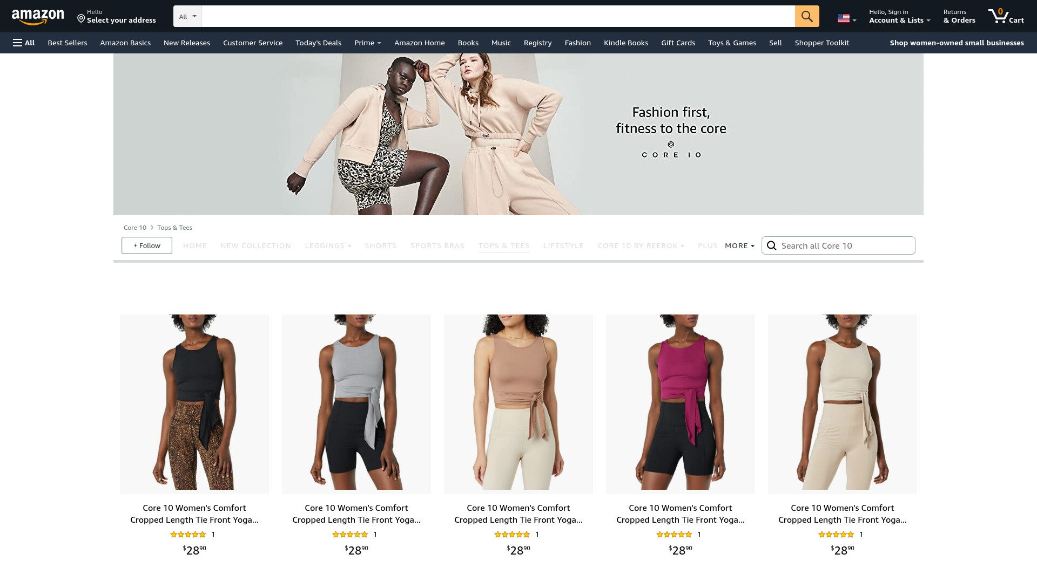Open the hamburger All menu

coord(24,43)
